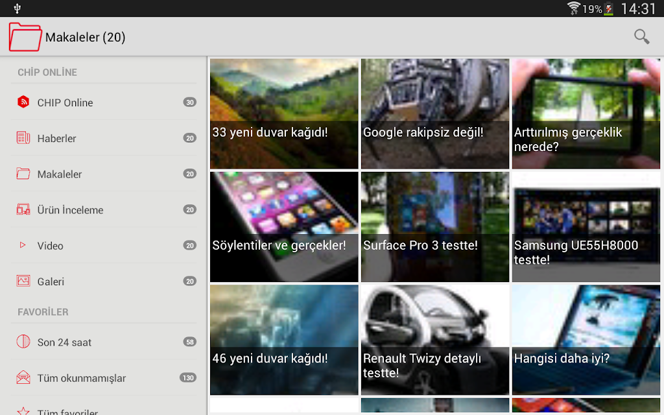This screenshot has height=415, width=664.
Task: Tap the Son 24 saat clock icon
Action: tap(23, 341)
